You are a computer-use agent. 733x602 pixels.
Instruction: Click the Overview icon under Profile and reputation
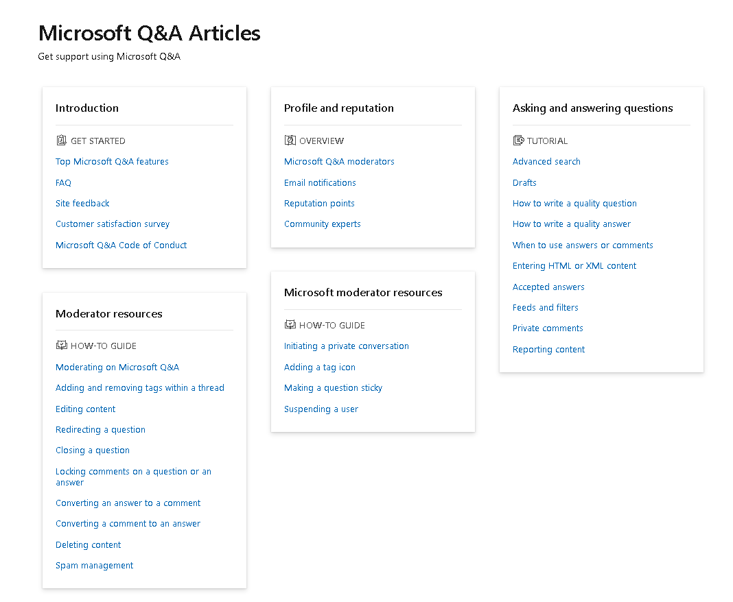coord(290,141)
